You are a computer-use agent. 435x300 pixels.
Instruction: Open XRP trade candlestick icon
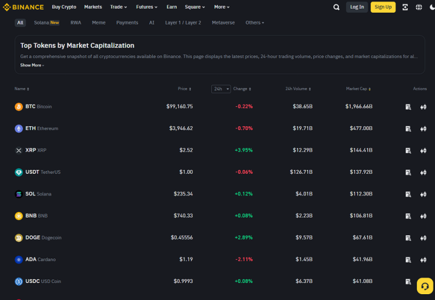pos(423,151)
